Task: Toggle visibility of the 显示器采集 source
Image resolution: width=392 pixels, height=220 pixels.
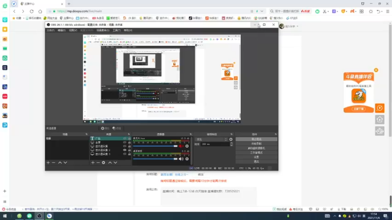Action: pos(125,146)
